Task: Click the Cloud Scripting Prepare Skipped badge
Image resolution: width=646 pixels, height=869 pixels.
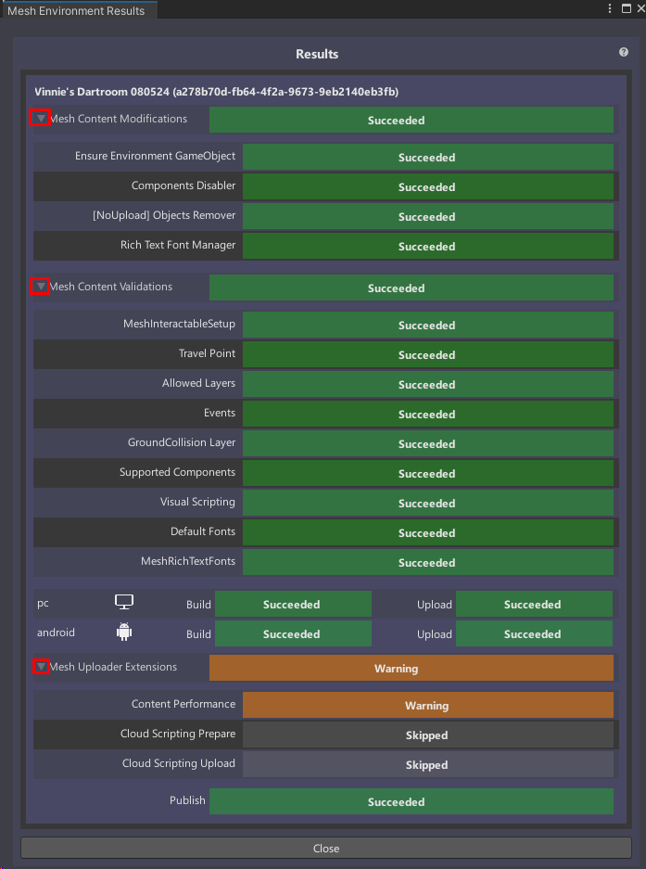Action: tap(426, 735)
